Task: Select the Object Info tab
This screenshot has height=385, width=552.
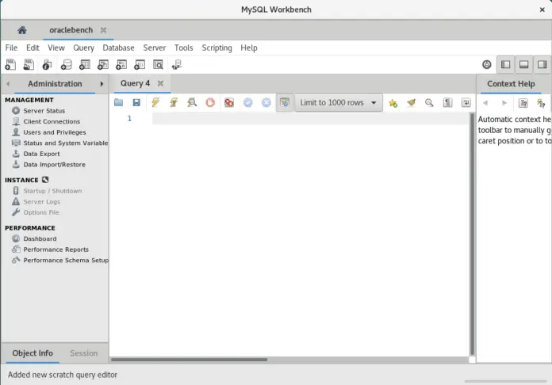Action: point(33,353)
